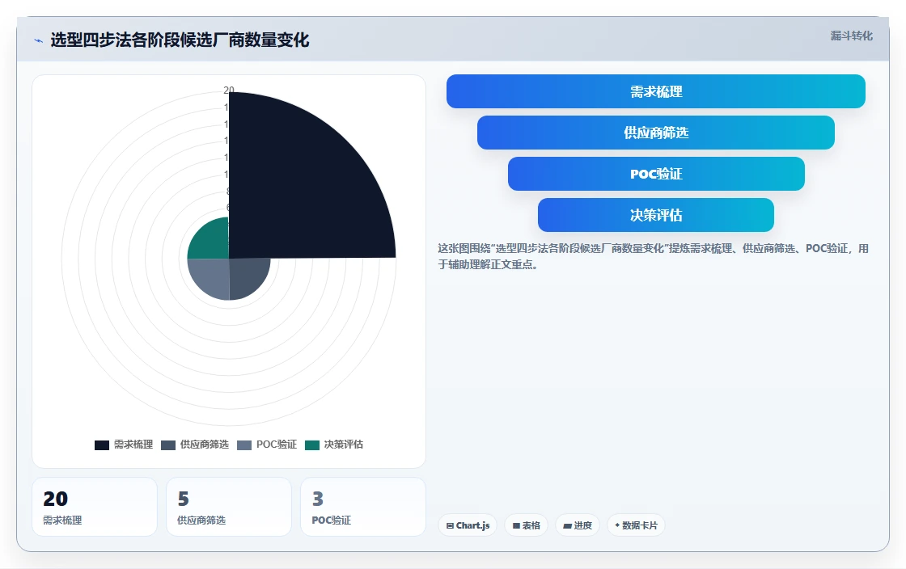
Task: Click the 需求梳理 legend label
Action: (133, 445)
